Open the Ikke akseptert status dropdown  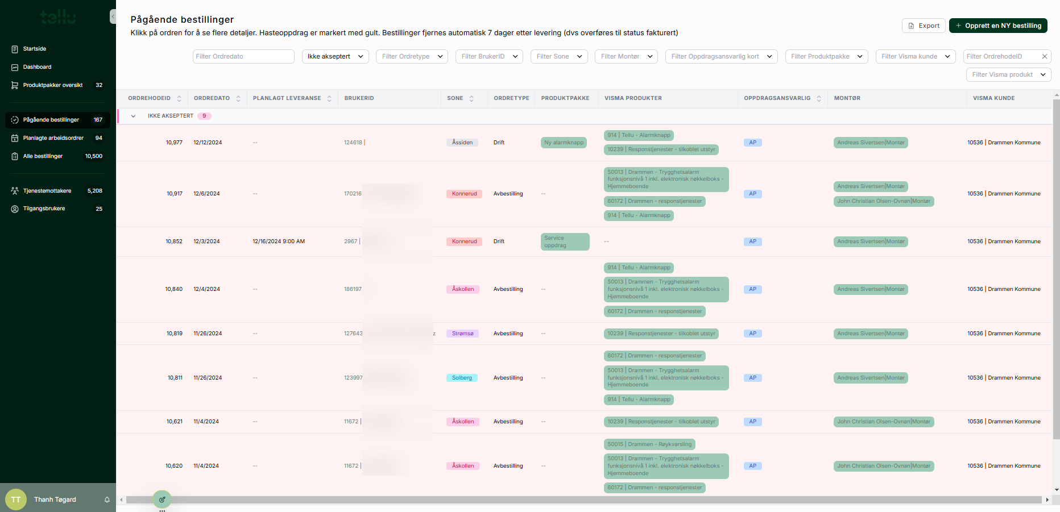tap(335, 56)
